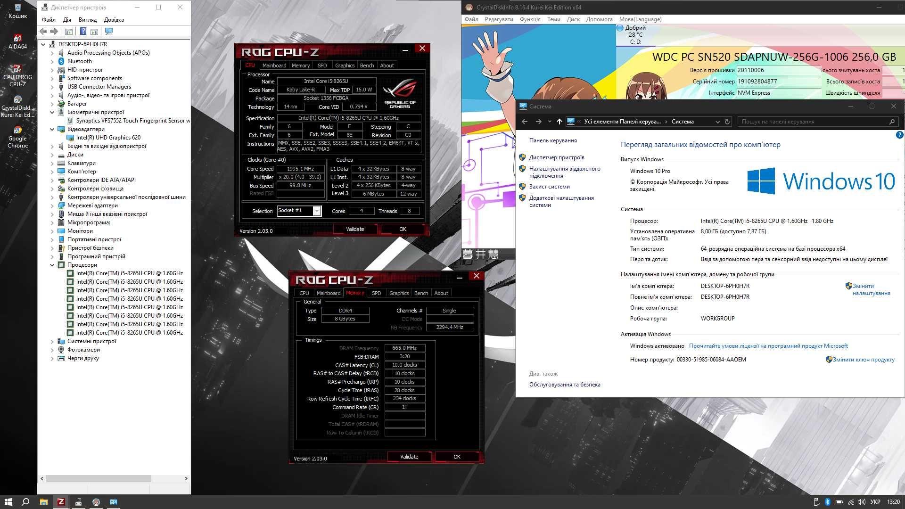
Task: Open the Google Chrome desktop shortcut
Action: (x=17, y=137)
